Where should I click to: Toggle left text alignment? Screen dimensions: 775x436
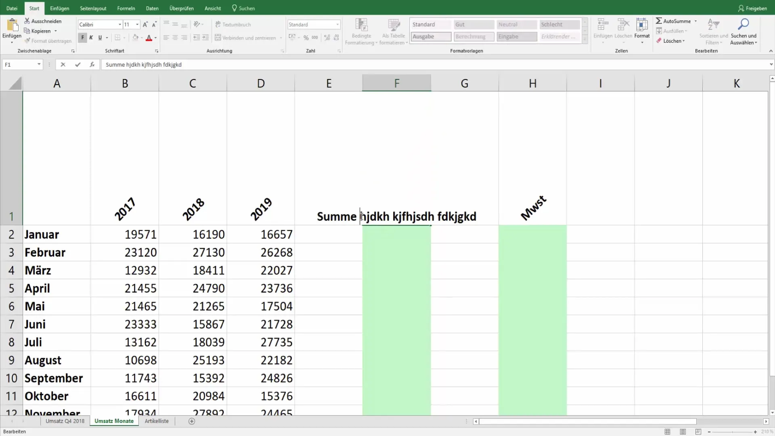pyautogui.click(x=166, y=38)
